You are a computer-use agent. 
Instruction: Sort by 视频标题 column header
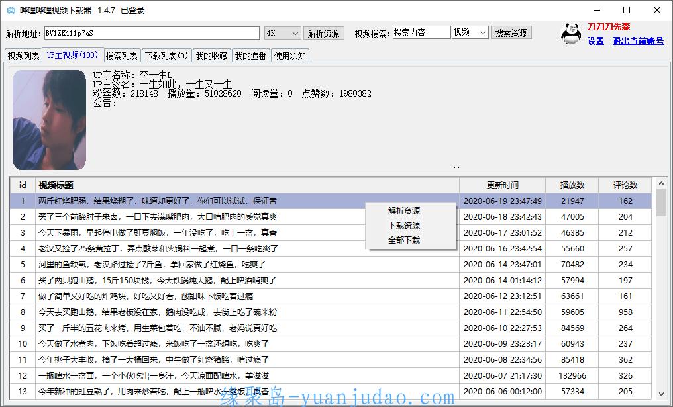[x=247, y=185]
